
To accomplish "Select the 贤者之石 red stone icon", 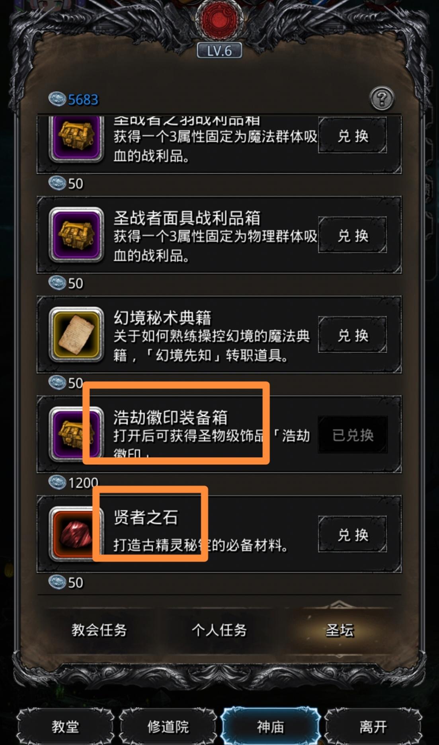I will click(76, 534).
